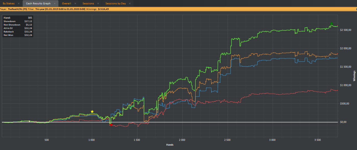Open the Overall tab

(66, 4)
